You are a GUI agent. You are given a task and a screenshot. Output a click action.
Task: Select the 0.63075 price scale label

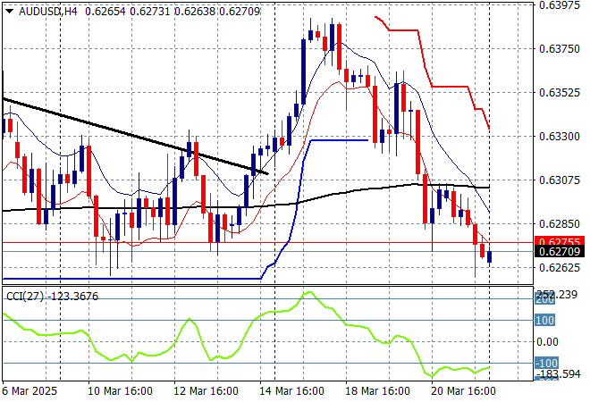(x=560, y=180)
